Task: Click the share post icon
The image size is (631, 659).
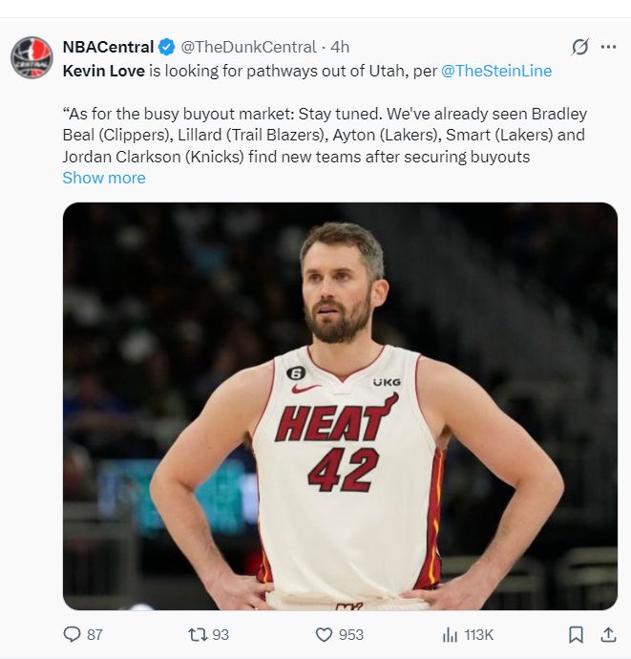Action: [607, 634]
